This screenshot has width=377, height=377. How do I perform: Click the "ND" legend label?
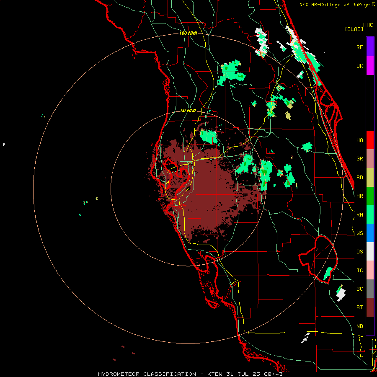tap(359, 326)
